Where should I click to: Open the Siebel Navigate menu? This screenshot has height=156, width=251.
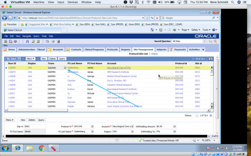point(27,36)
